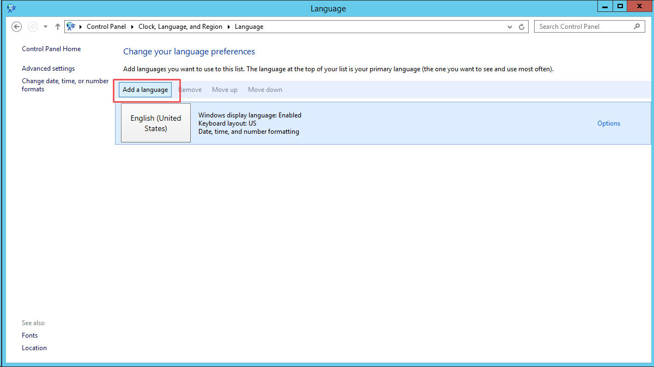Click the Change your language preferences heading

pos(189,52)
